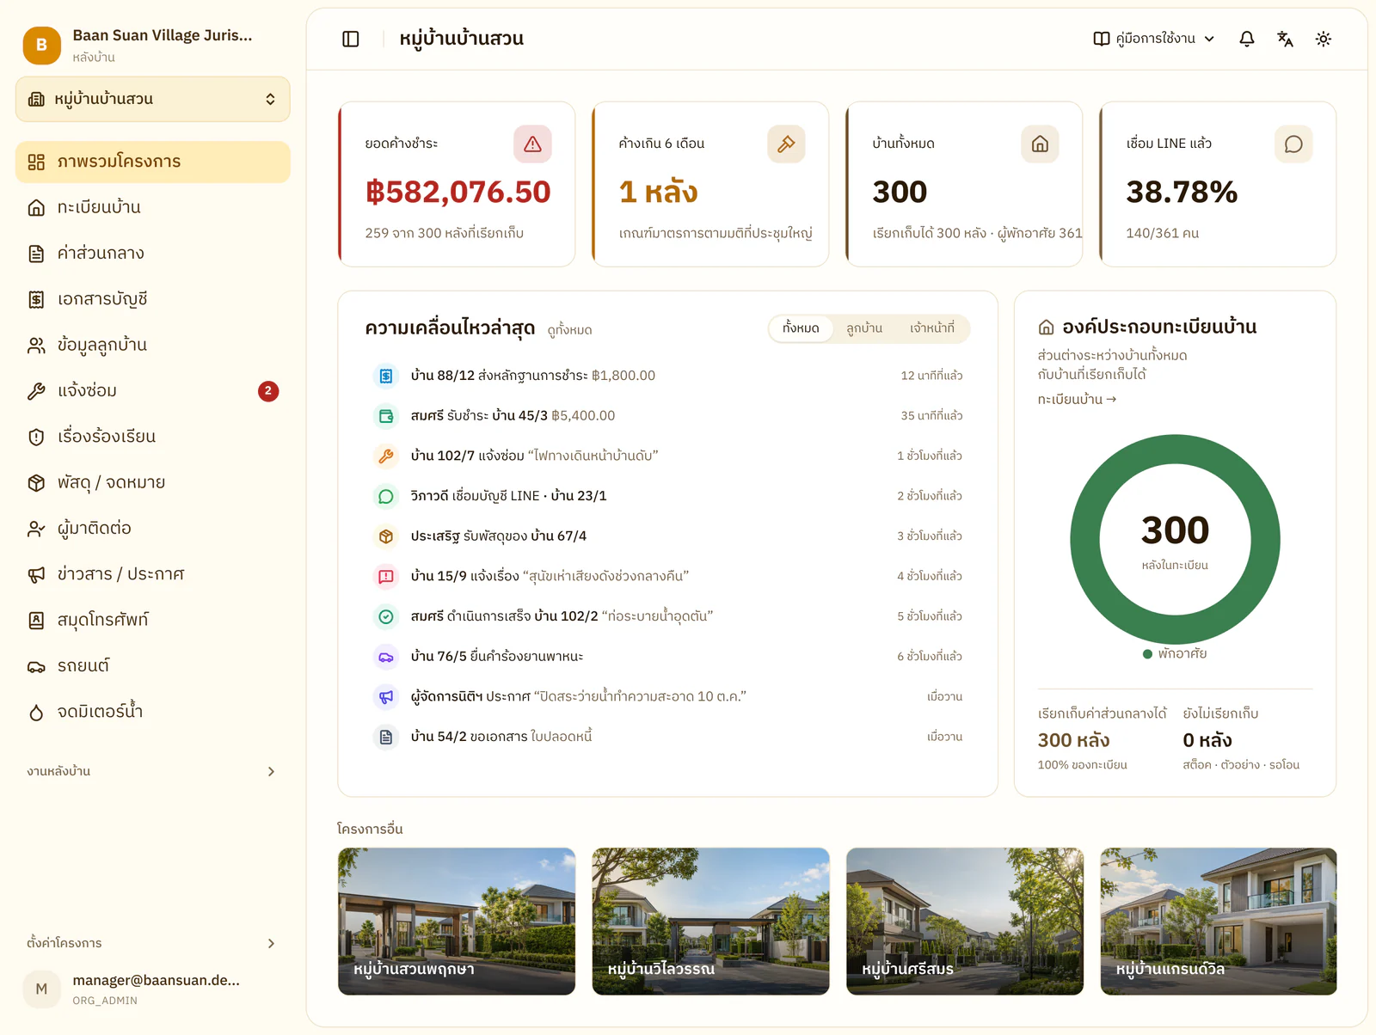The width and height of the screenshot is (1376, 1035).
Task: Switch activity filter to เจ้าหน้าที่
Action: point(932,328)
